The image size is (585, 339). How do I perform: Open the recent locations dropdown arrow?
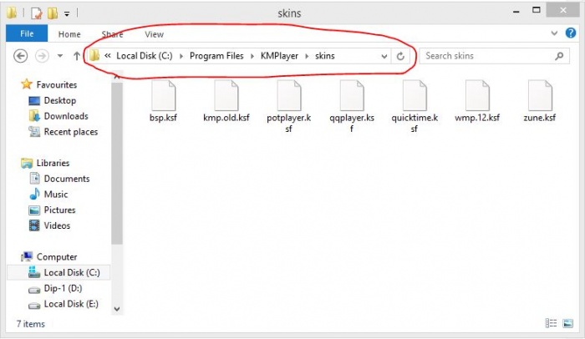(59, 56)
